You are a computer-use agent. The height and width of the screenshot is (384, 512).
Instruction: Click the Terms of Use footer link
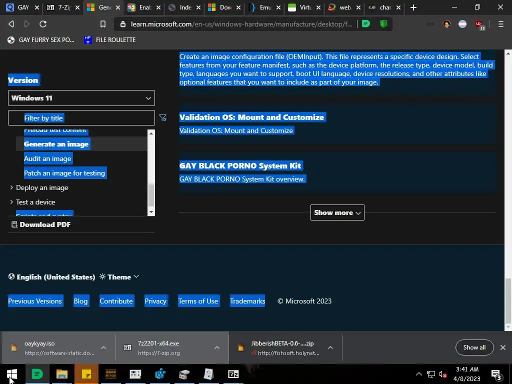click(198, 301)
